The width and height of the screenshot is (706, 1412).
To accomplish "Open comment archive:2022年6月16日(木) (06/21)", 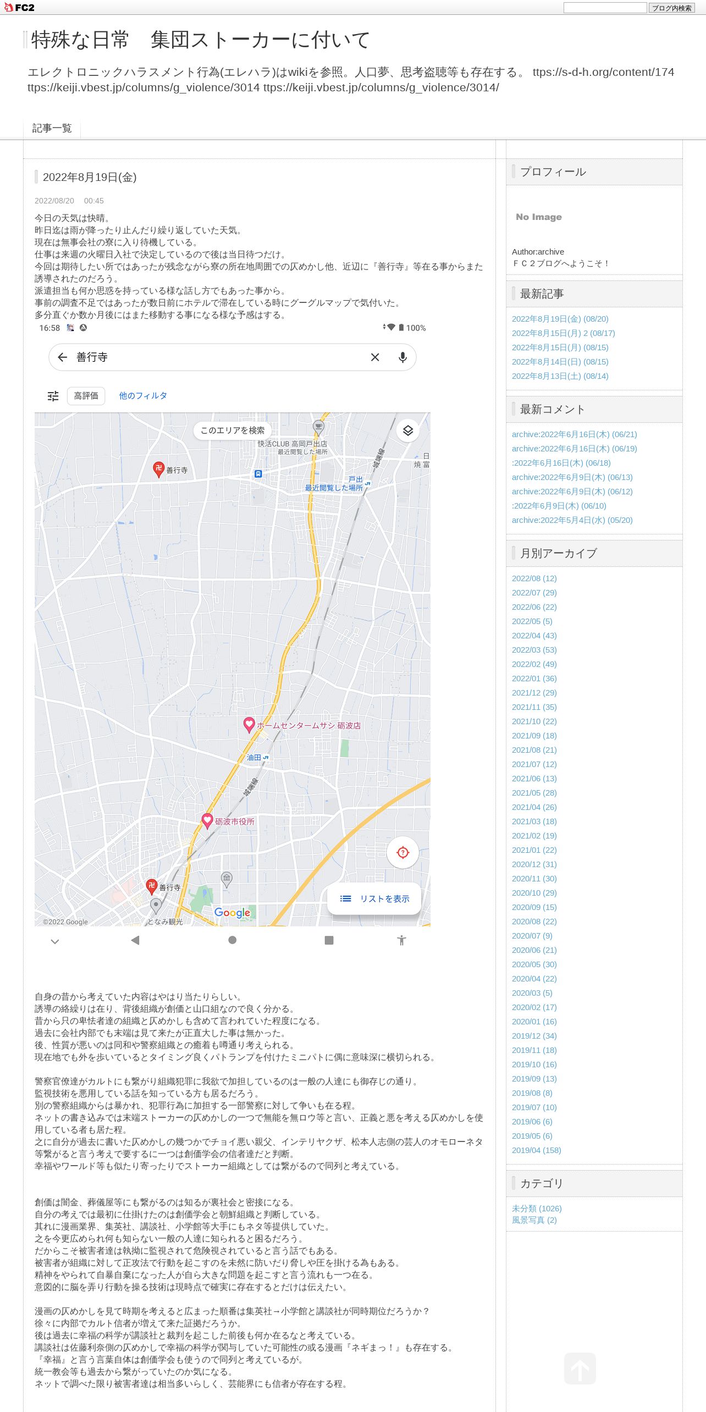I will 575,434.
